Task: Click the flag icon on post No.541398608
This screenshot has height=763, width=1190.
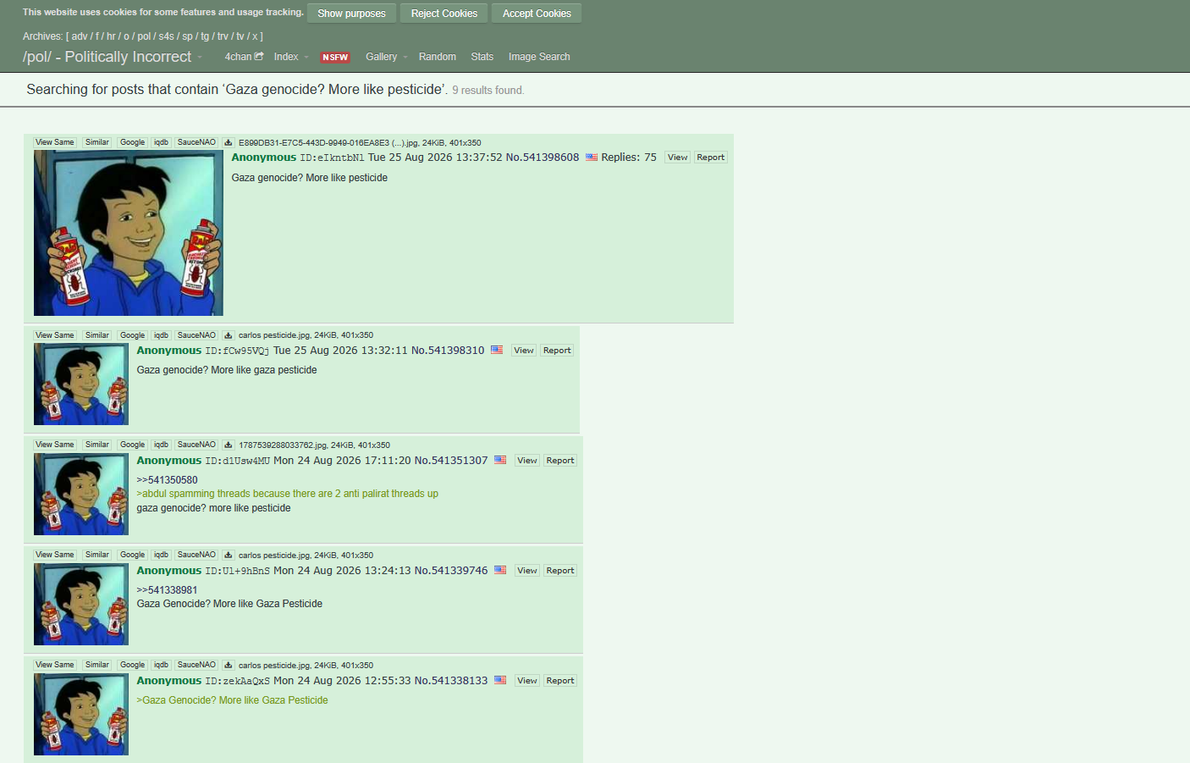Action: point(592,158)
